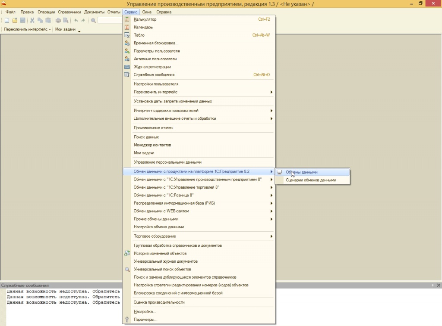Open the Справочники menu

(x=70, y=12)
